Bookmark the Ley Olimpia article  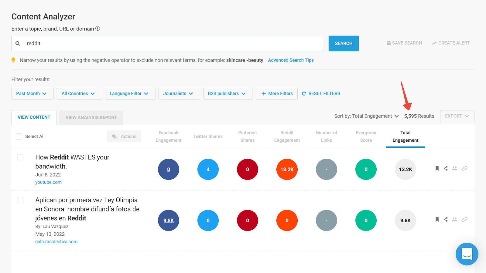pos(437,219)
